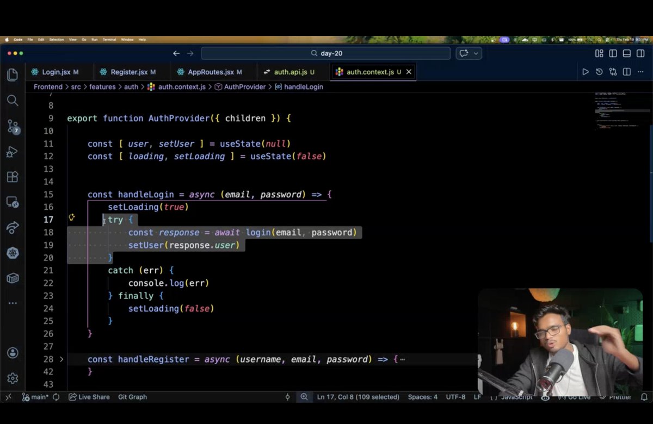Open the chat dropdown chevron next to Copilot
Screen dimensions: 653x424
[476, 53]
